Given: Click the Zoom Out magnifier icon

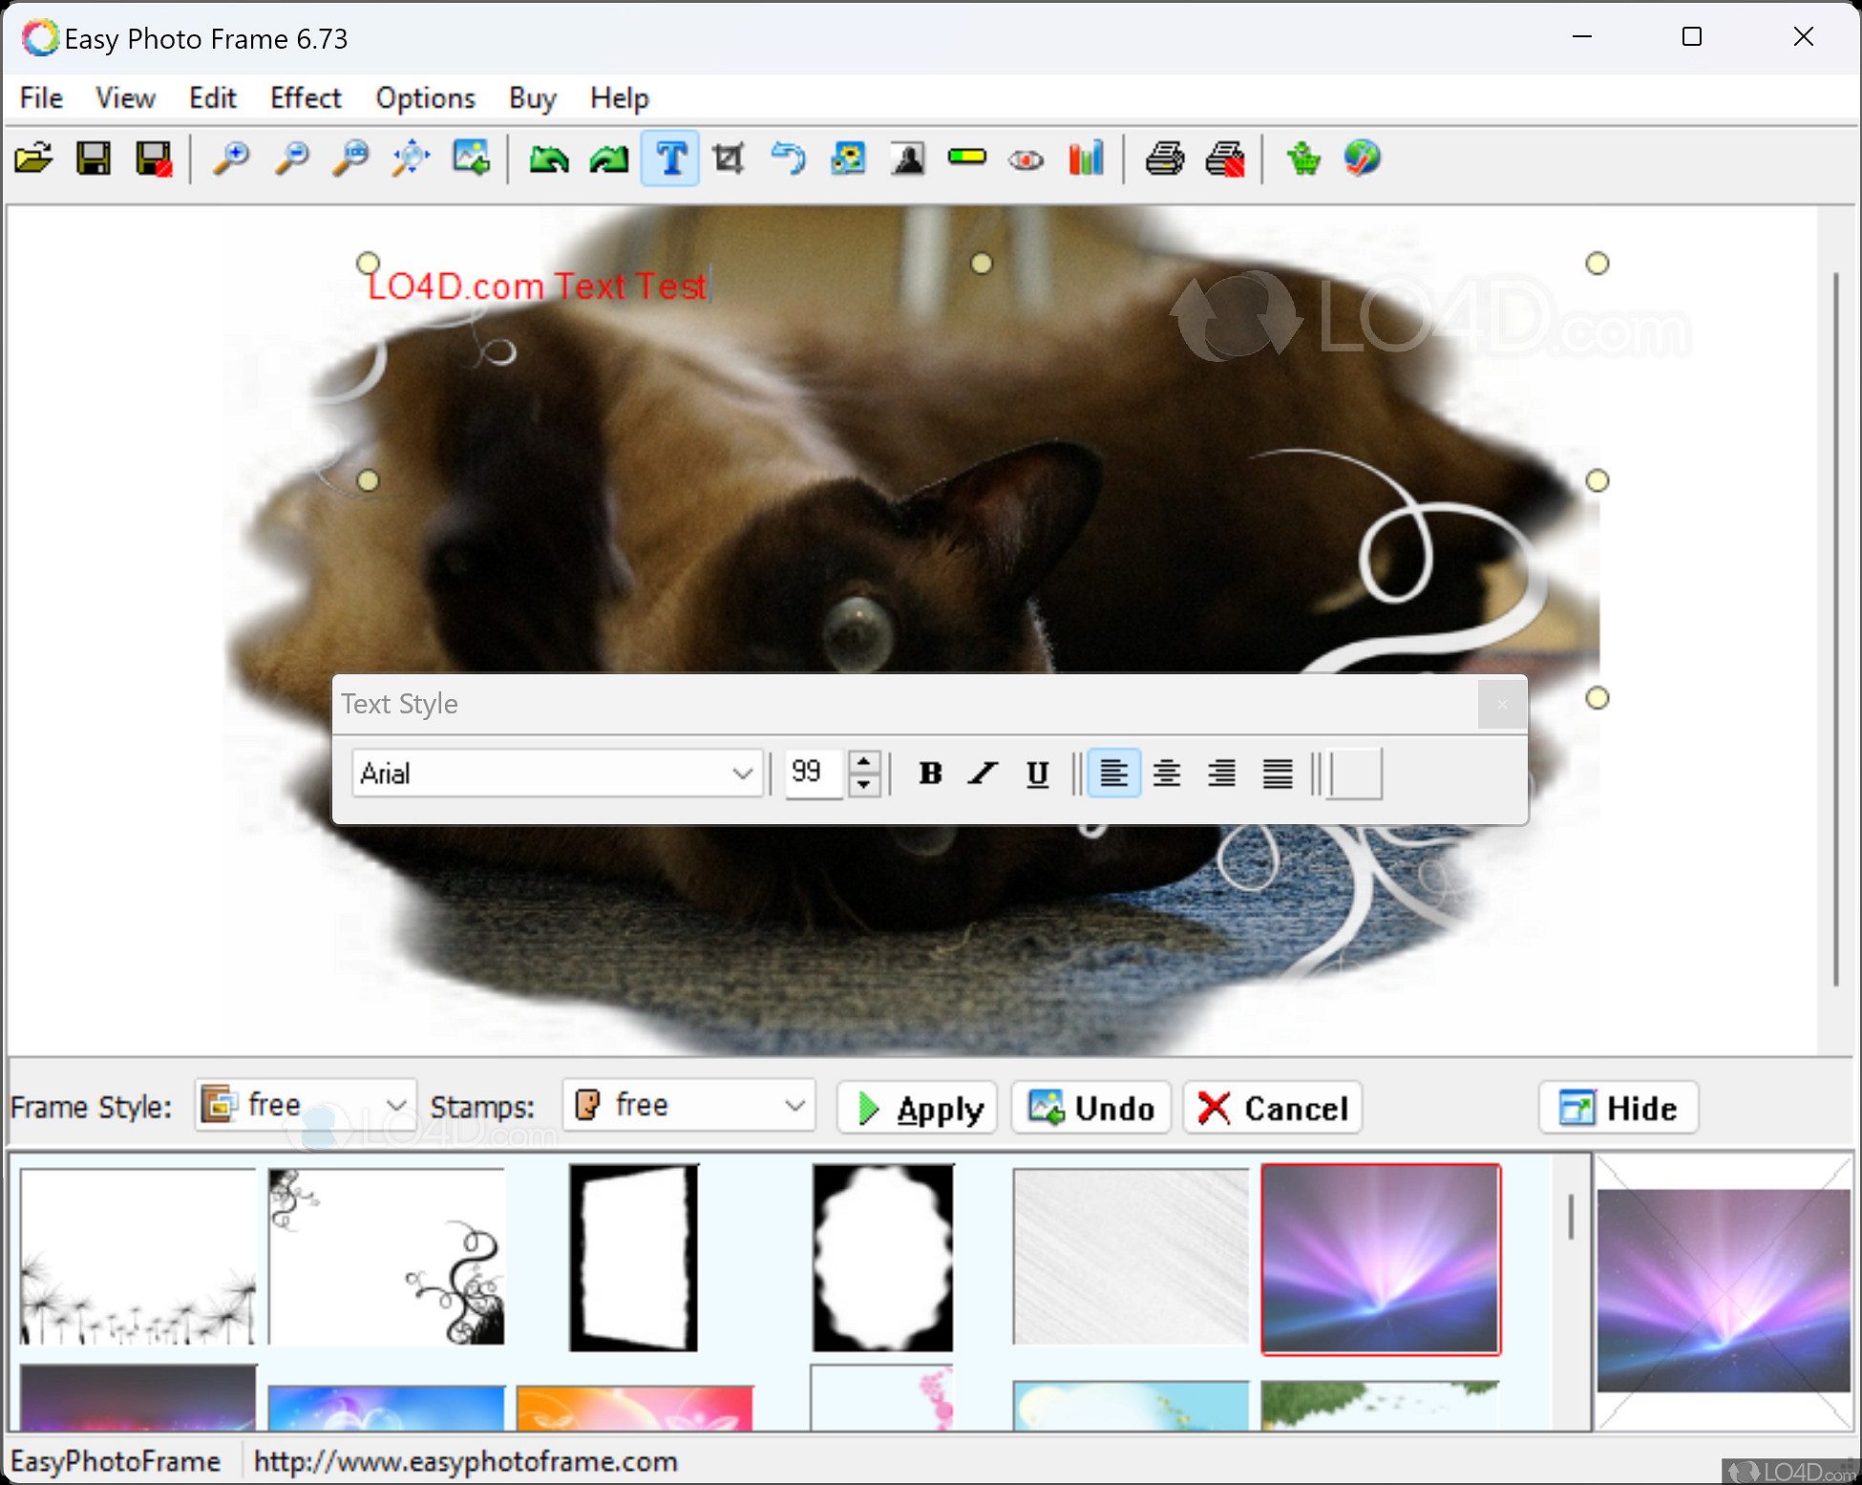Looking at the screenshot, I should [x=291, y=159].
